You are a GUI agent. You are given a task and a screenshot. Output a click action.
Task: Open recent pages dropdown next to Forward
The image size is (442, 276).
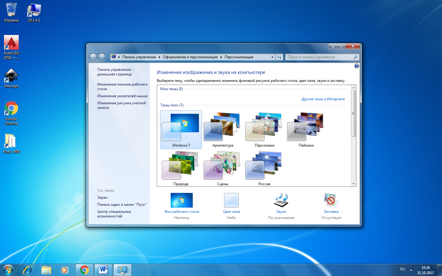[108, 57]
